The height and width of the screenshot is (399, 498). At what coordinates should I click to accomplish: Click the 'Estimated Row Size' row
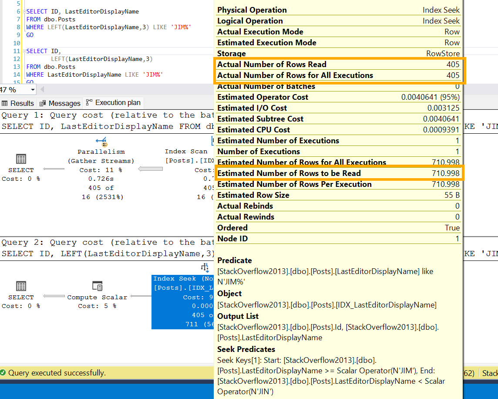coord(338,195)
